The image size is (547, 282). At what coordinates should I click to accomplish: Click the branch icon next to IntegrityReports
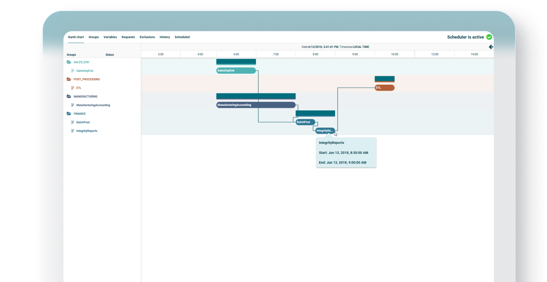(73, 131)
